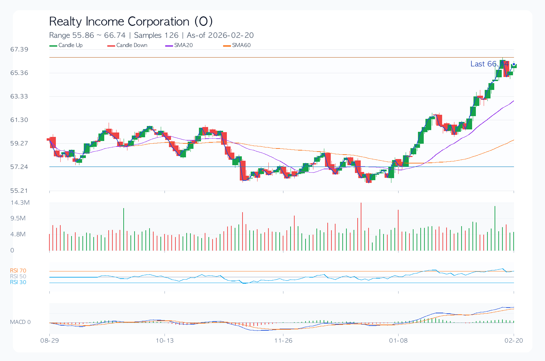
Task: Click the 57.24 price axis label
Action: click(19, 167)
